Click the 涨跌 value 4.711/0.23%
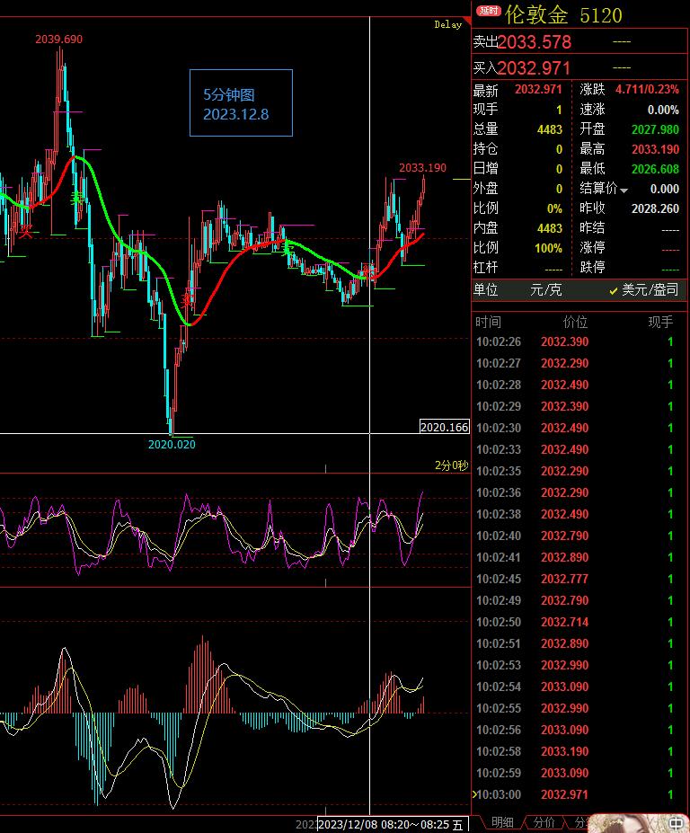The height and width of the screenshot is (833, 690). point(647,89)
